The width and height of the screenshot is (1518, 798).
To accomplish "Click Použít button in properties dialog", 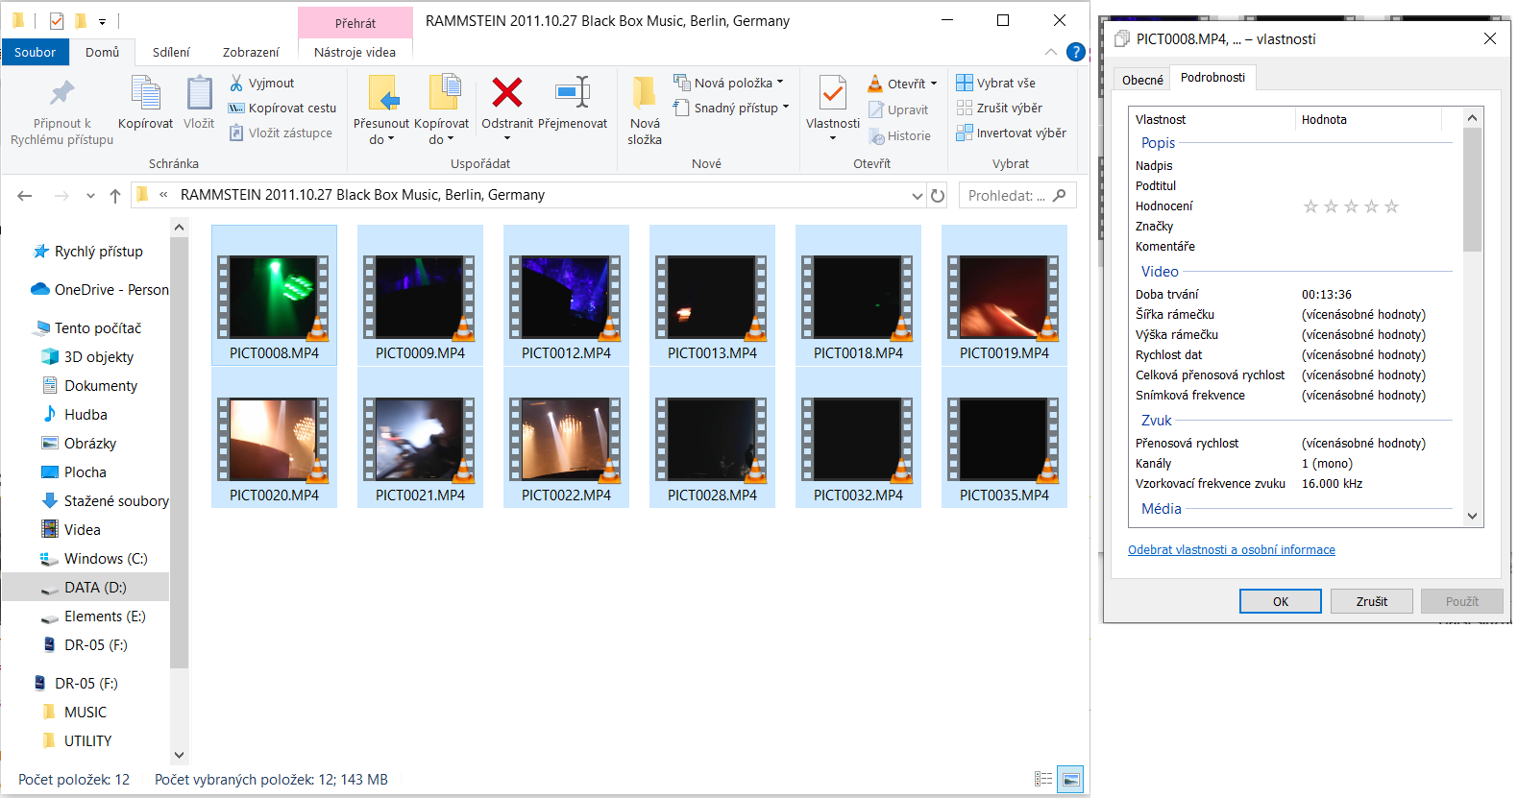I will pos(1462,601).
